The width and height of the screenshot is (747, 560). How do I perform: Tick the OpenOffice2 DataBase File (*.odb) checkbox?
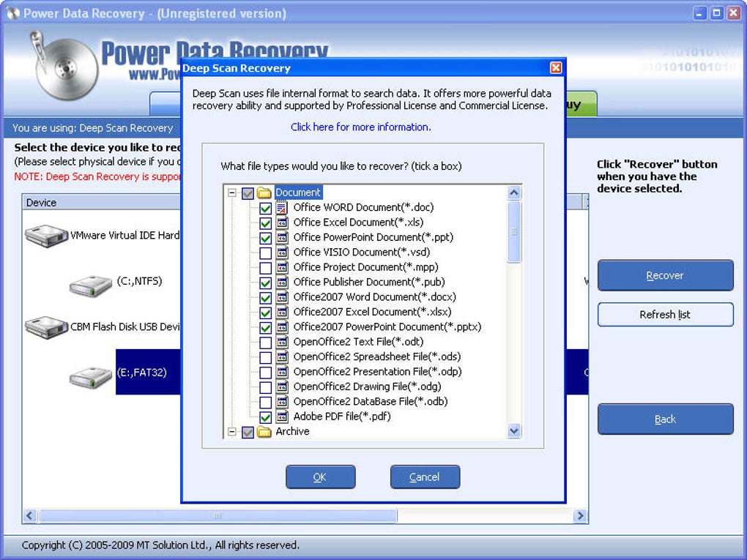point(265,402)
